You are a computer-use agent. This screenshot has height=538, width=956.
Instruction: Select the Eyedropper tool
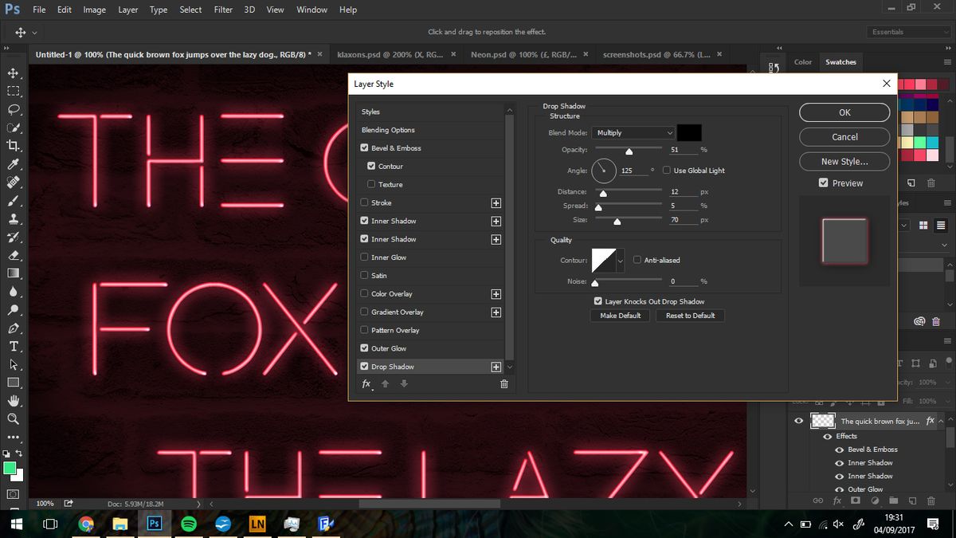[x=12, y=163]
